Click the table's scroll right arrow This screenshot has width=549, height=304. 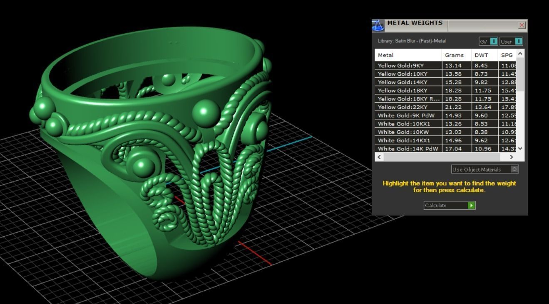[x=512, y=157]
